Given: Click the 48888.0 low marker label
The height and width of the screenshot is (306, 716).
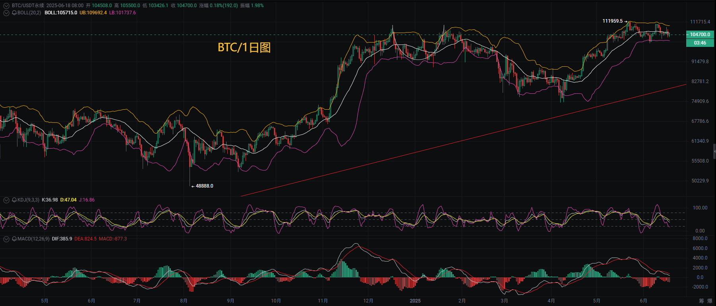Looking at the screenshot, I should click(x=204, y=186).
